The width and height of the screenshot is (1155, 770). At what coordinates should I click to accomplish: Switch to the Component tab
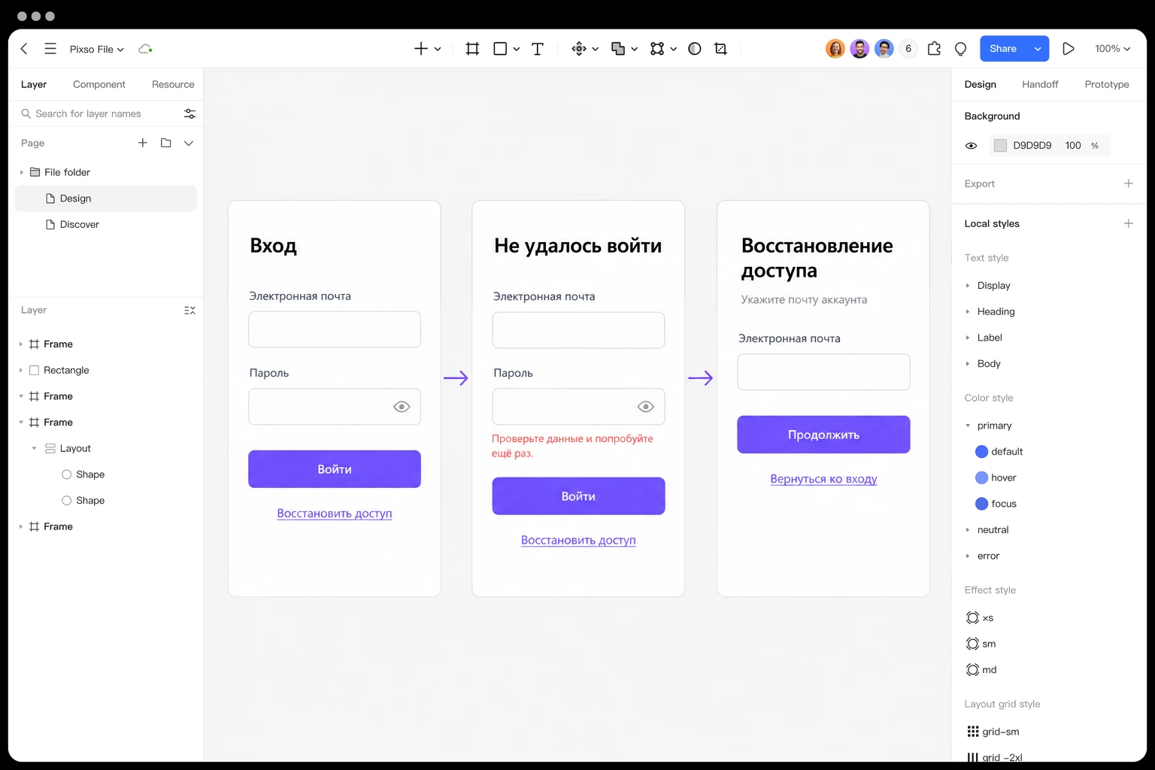(99, 84)
